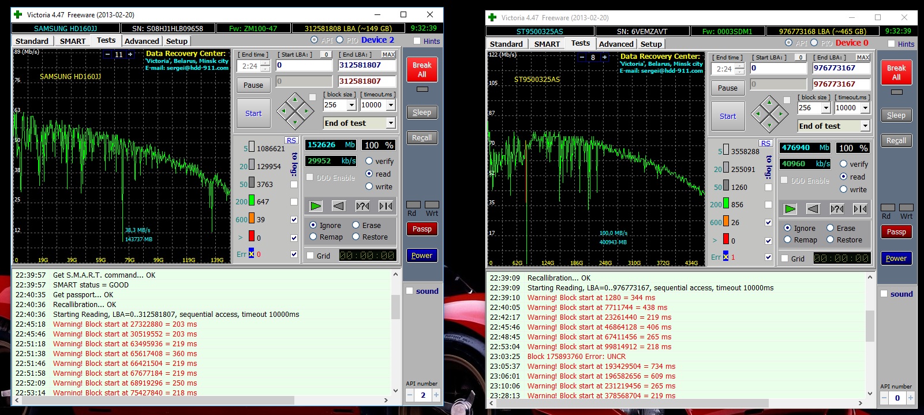Screen dimensions: 924x415
Task: Click reverse scan icon in ST9500325AS window
Action: tap(813, 209)
